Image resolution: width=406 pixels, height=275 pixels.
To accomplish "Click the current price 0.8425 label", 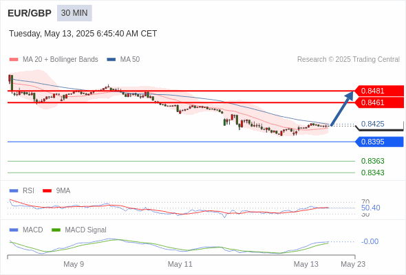I will (x=372, y=124).
